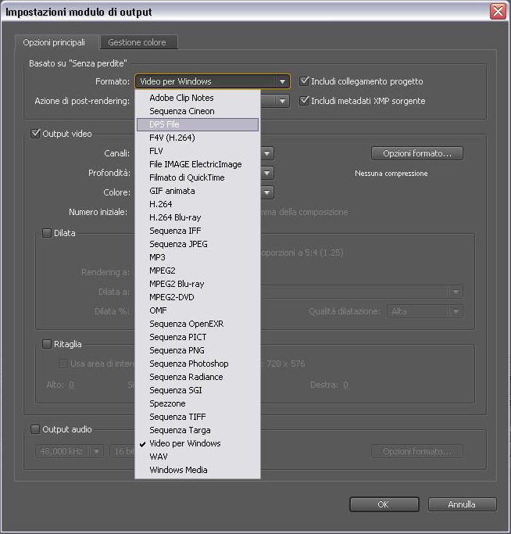
Task: Pick MP3 from the format list
Action: [x=198, y=257]
